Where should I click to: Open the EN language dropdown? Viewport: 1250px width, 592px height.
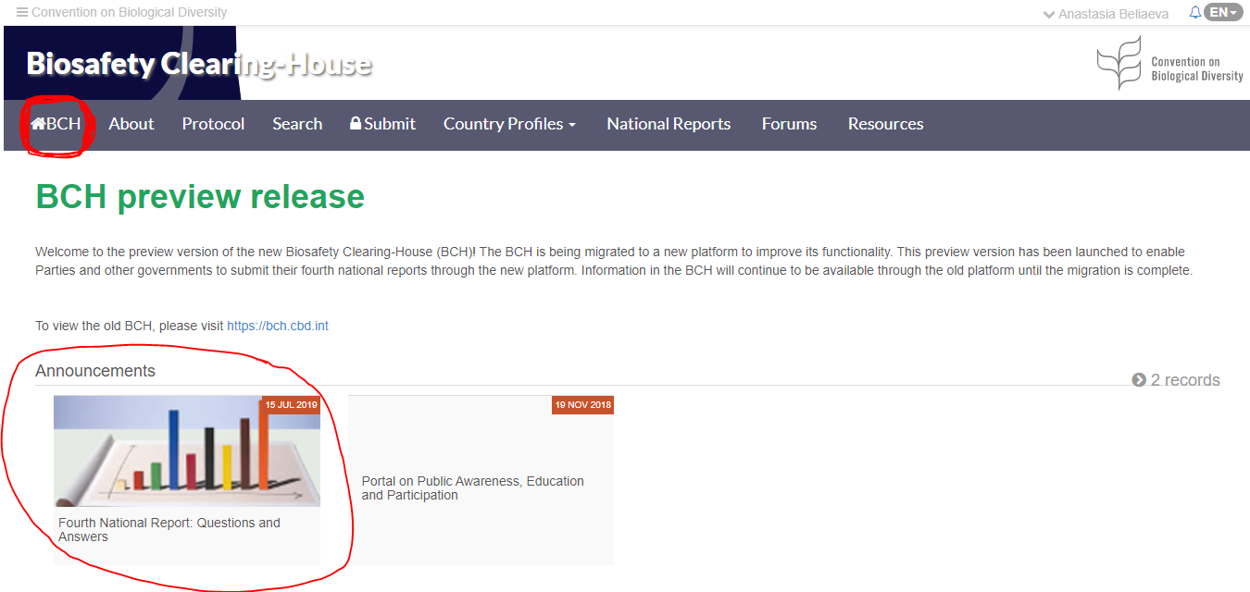pyautogui.click(x=1222, y=13)
